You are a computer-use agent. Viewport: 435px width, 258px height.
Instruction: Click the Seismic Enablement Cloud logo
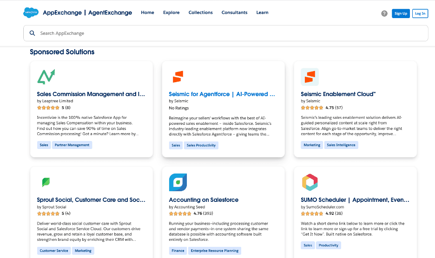310,77
